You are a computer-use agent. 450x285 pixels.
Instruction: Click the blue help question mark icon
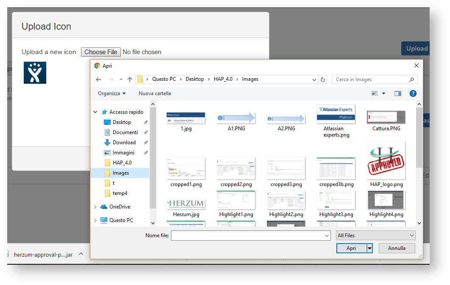pos(413,93)
